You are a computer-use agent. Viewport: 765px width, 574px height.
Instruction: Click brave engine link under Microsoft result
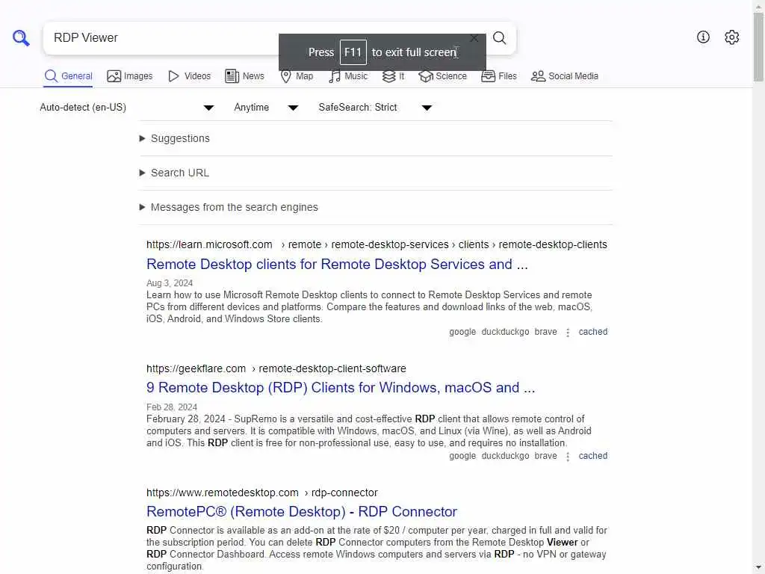545,332
